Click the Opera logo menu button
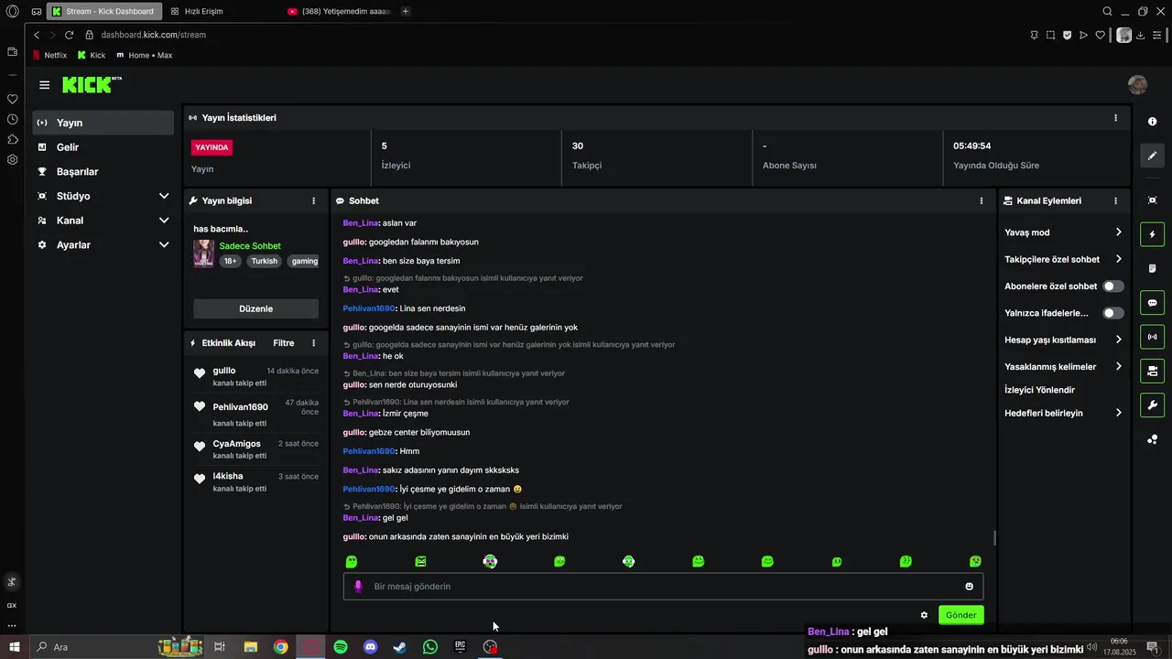 coord(12,11)
